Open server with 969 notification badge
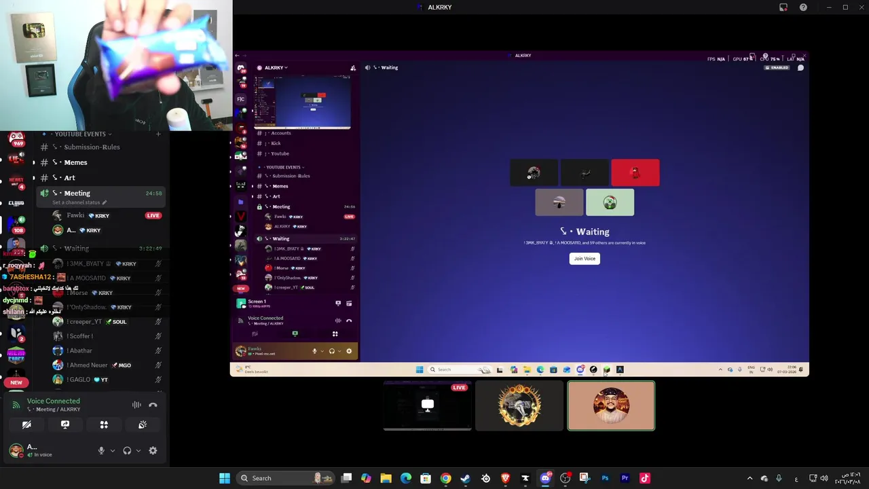This screenshot has width=869, height=489. 16,139
